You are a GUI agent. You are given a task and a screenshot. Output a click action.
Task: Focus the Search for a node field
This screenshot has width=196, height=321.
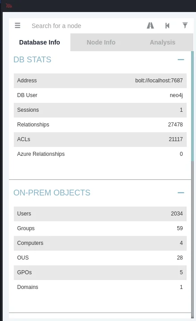coord(86,26)
